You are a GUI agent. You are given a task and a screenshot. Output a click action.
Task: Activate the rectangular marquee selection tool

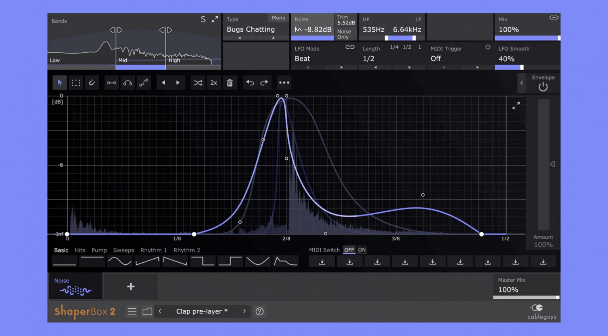(x=76, y=82)
